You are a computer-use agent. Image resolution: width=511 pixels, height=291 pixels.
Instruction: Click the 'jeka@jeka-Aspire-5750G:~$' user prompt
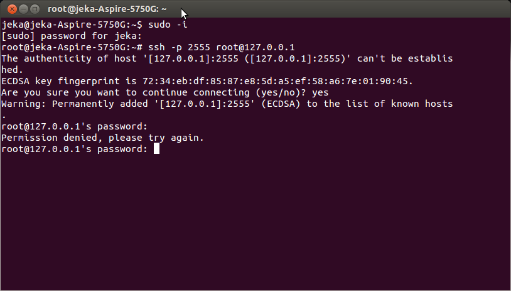[x=72, y=25]
